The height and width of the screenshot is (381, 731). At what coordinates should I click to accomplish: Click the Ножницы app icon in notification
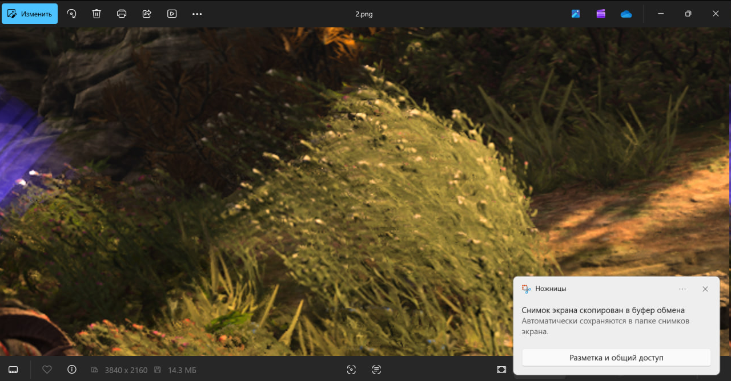[x=526, y=289]
